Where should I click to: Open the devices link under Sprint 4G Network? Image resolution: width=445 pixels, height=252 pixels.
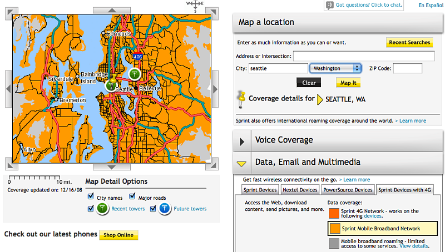pos(373,216)
